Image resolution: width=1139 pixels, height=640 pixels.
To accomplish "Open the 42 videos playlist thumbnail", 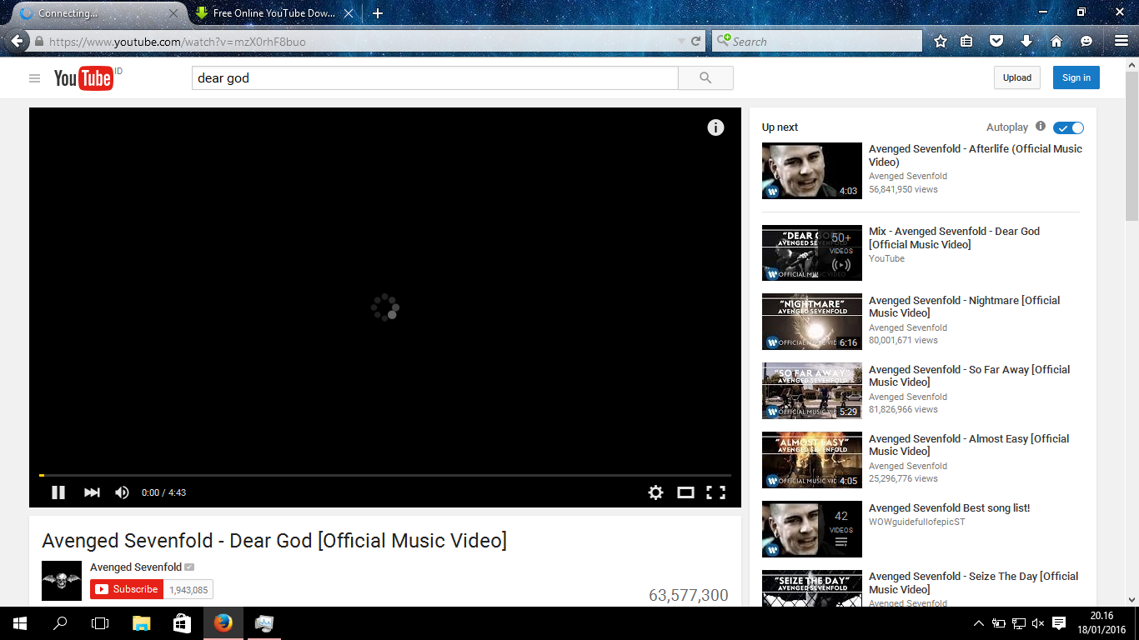I will tap(811, 529).
